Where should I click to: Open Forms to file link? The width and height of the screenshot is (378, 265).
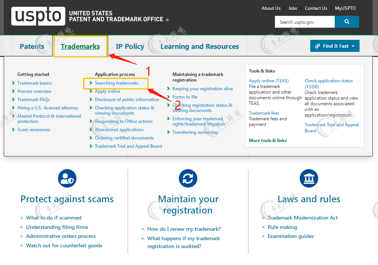185,97
